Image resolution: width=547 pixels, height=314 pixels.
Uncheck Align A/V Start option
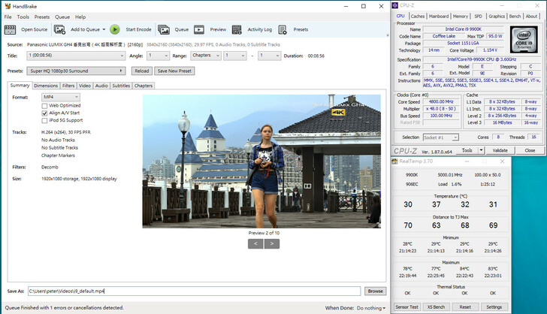(x=44, y=113)
